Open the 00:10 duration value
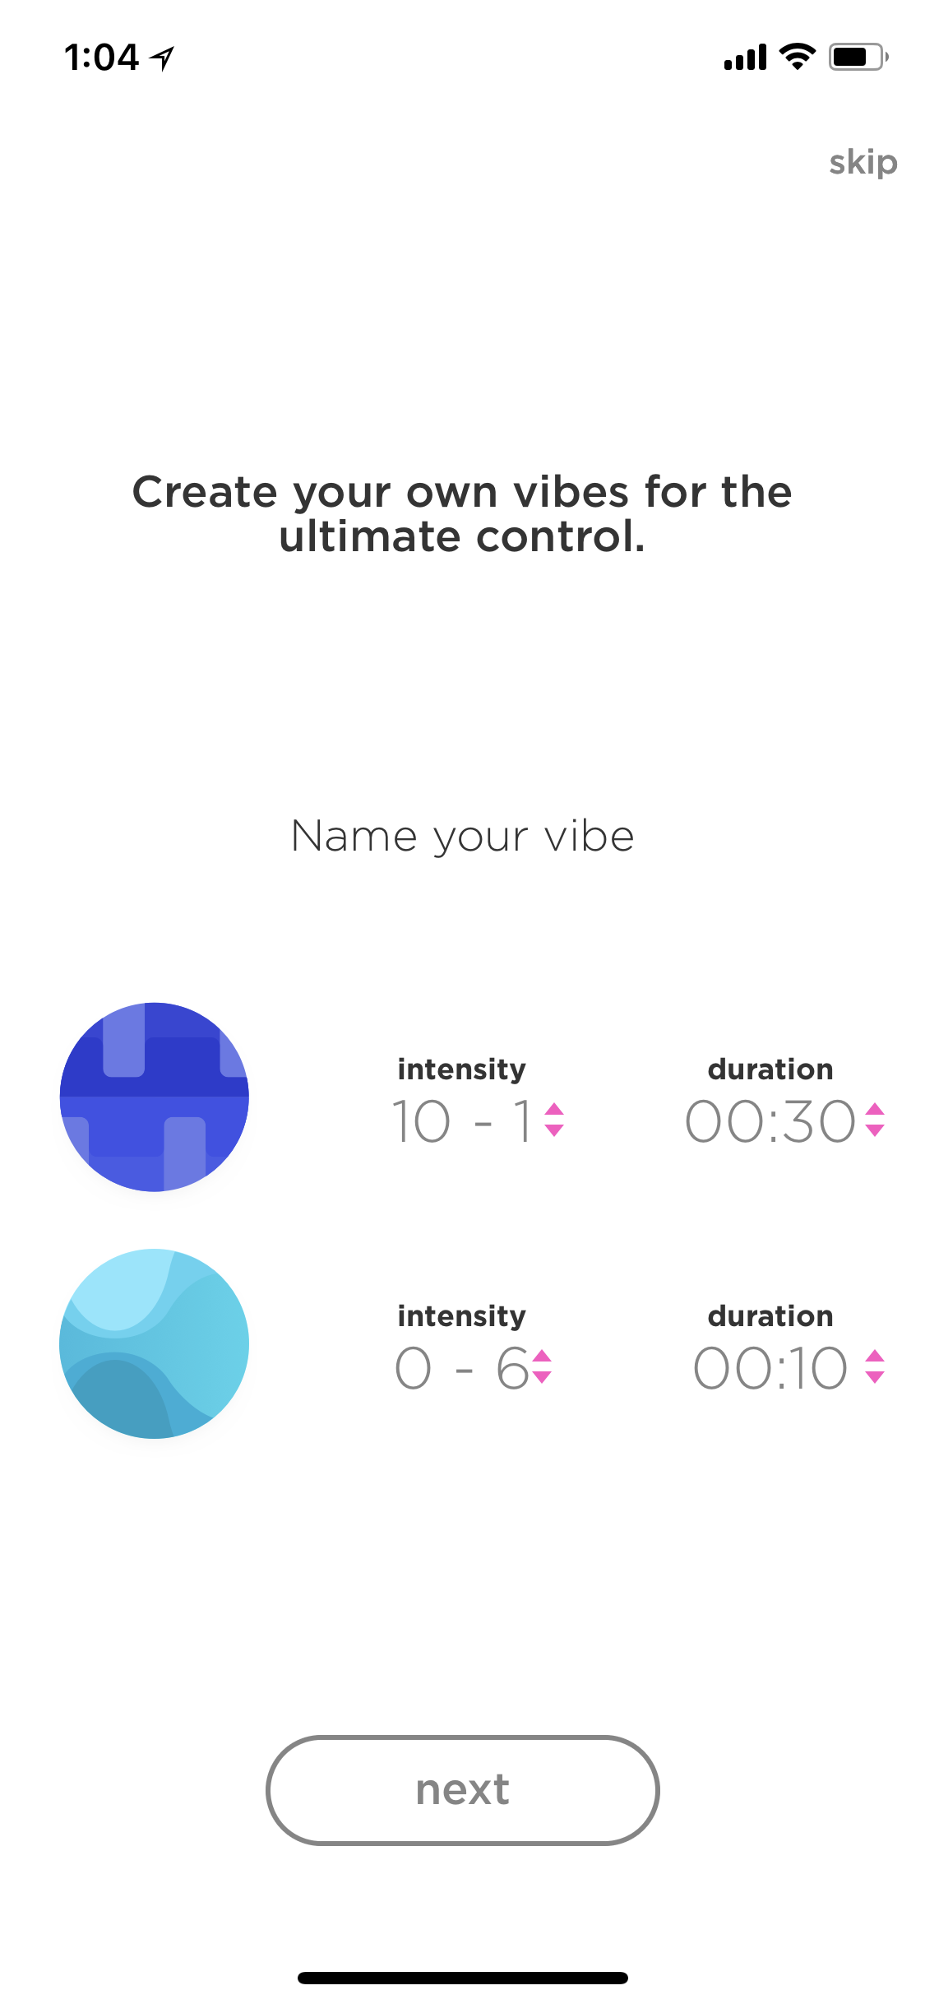This screenshot has height=2004, width=925. 770,1367
